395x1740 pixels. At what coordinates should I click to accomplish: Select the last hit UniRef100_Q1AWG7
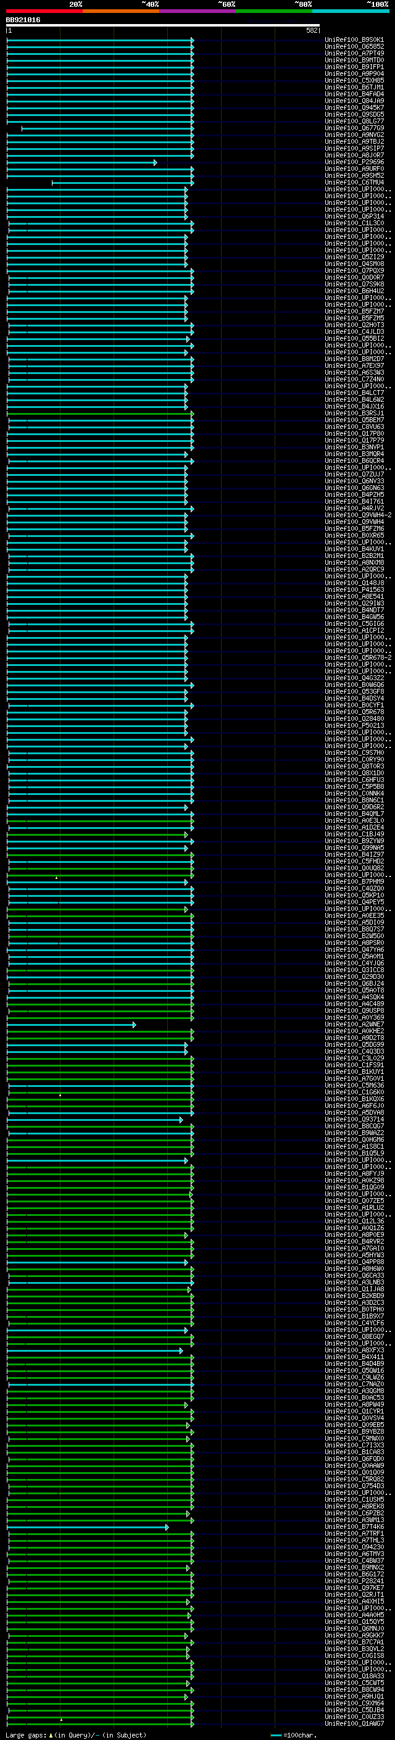[x=354, y=1723]
